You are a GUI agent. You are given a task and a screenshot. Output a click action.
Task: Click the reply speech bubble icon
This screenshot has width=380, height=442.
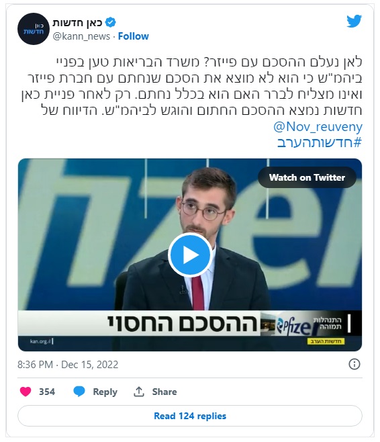tap(79, 392)
